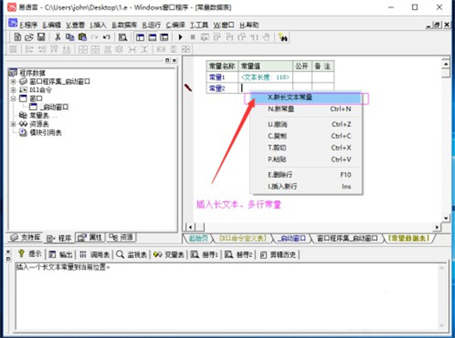Click the Stop program square icon

coord(193,37)
